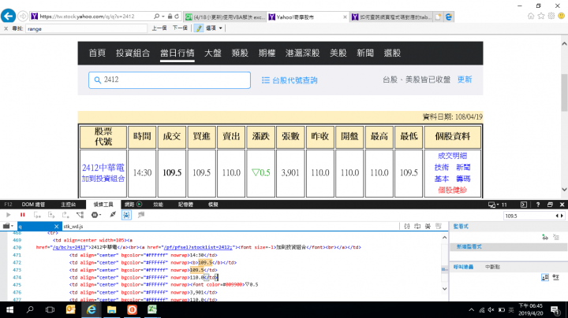Go to next devtools search result arrow
Image resolution: width=568 pixels, height=318 pixels.
[562, 216]
